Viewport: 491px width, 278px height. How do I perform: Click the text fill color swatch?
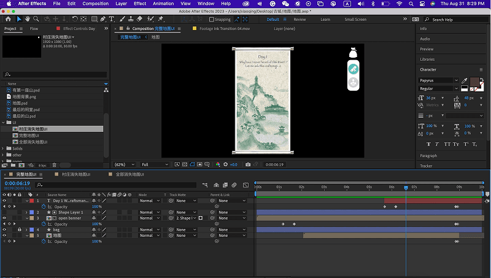point(474,82)
